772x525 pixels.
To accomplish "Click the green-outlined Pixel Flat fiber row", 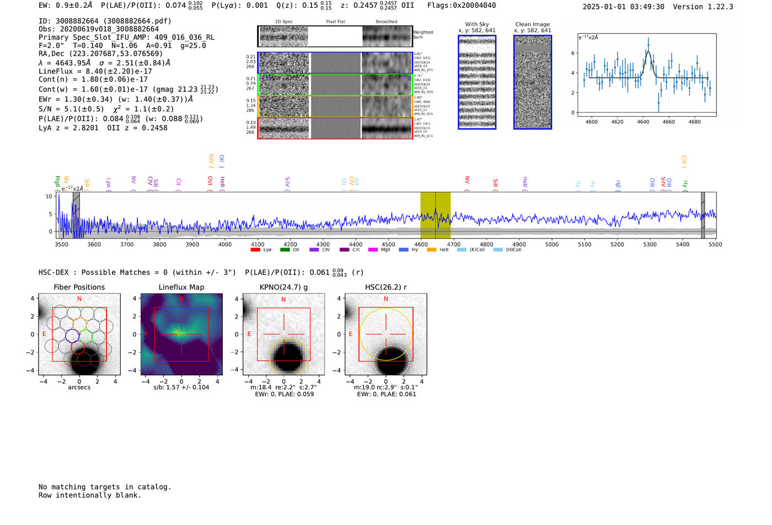I will (x=335, y=85).
